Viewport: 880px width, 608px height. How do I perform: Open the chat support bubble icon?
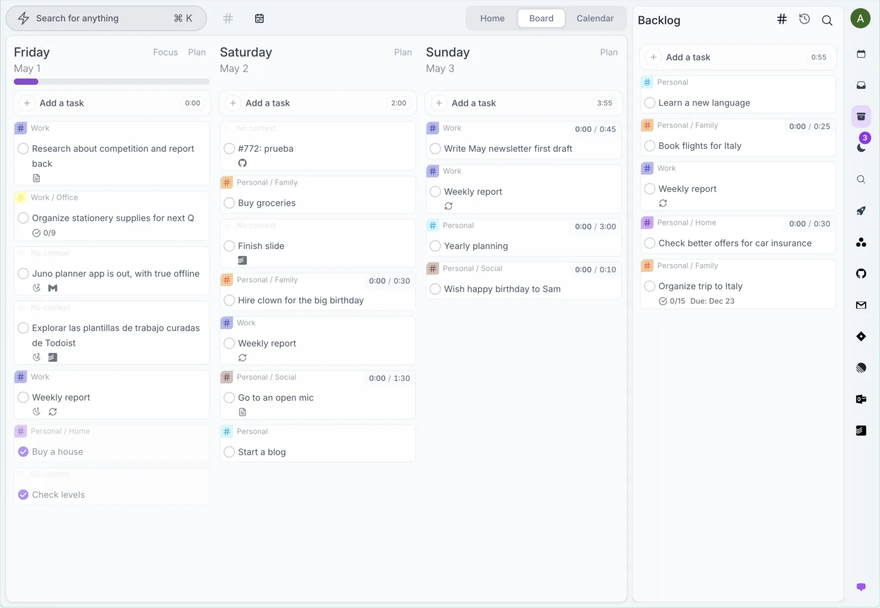[861, 587]
